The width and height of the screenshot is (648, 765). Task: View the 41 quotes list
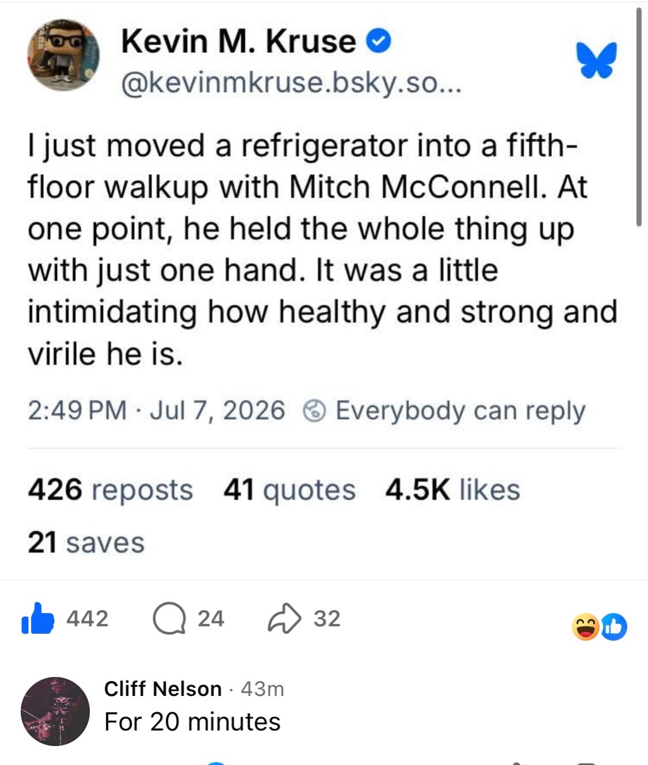point(289,489)
